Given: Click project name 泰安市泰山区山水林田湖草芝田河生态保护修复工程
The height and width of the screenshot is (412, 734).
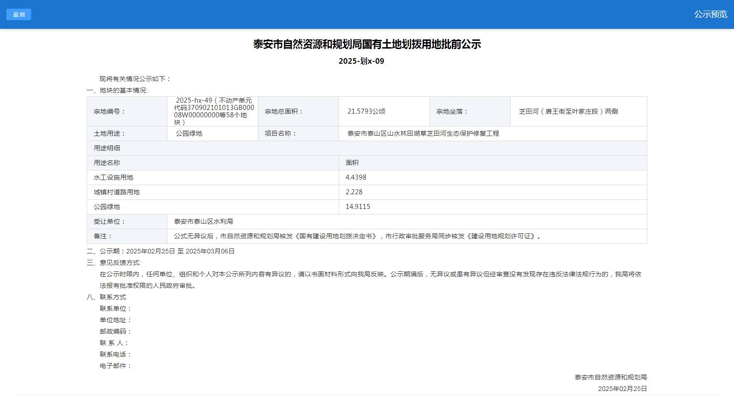Looking at the screenshot, I should (423, 133).
